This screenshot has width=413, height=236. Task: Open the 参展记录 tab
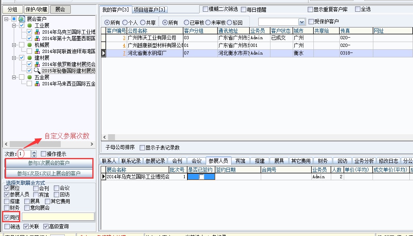[155, 161]
